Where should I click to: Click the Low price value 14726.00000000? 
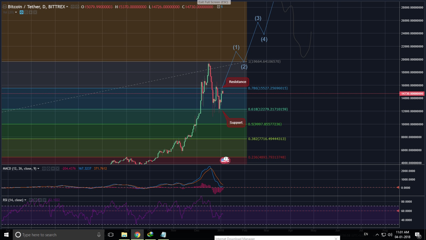tap(166, 7)
